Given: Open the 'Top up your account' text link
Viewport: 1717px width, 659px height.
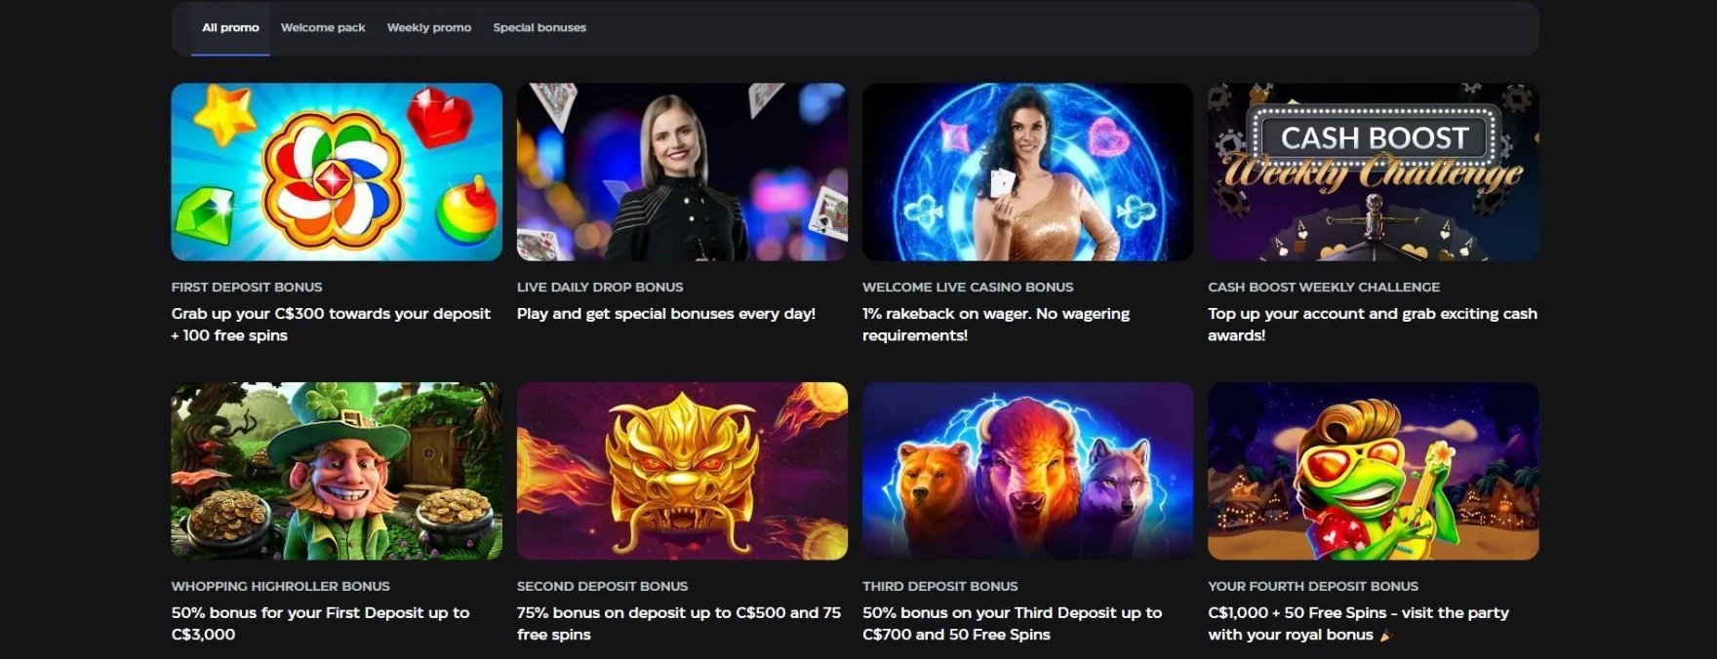Looking at the screenshot, I should pos(1373,325).
